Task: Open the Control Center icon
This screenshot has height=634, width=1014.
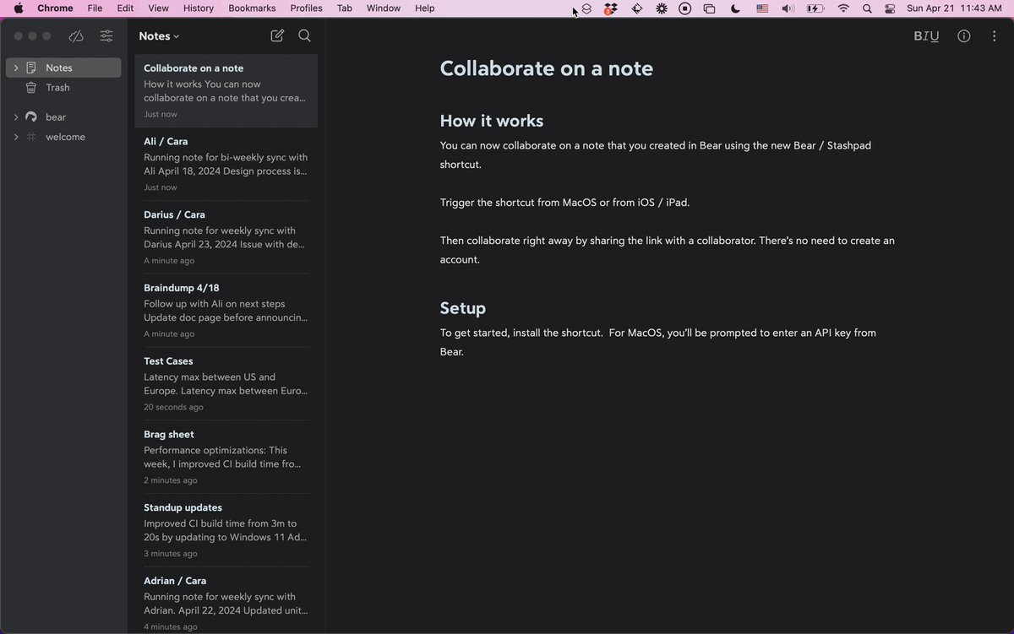Action: point(890,8)
